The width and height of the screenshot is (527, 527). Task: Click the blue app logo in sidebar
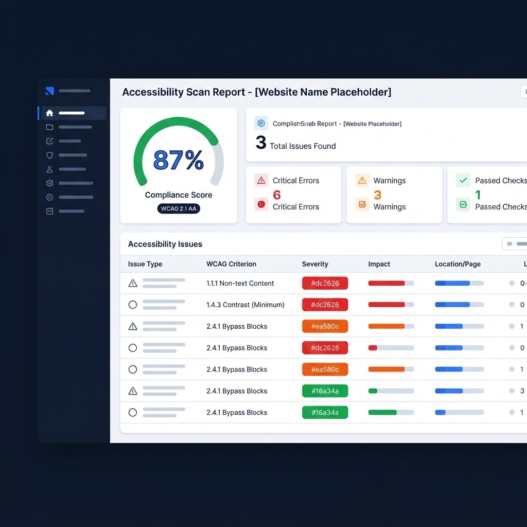click(x=50, y=91)
